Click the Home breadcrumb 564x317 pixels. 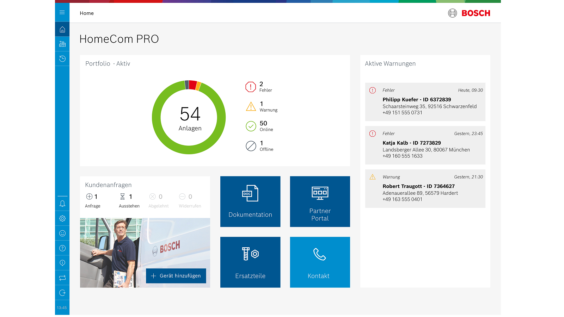(x=87, y=13)
